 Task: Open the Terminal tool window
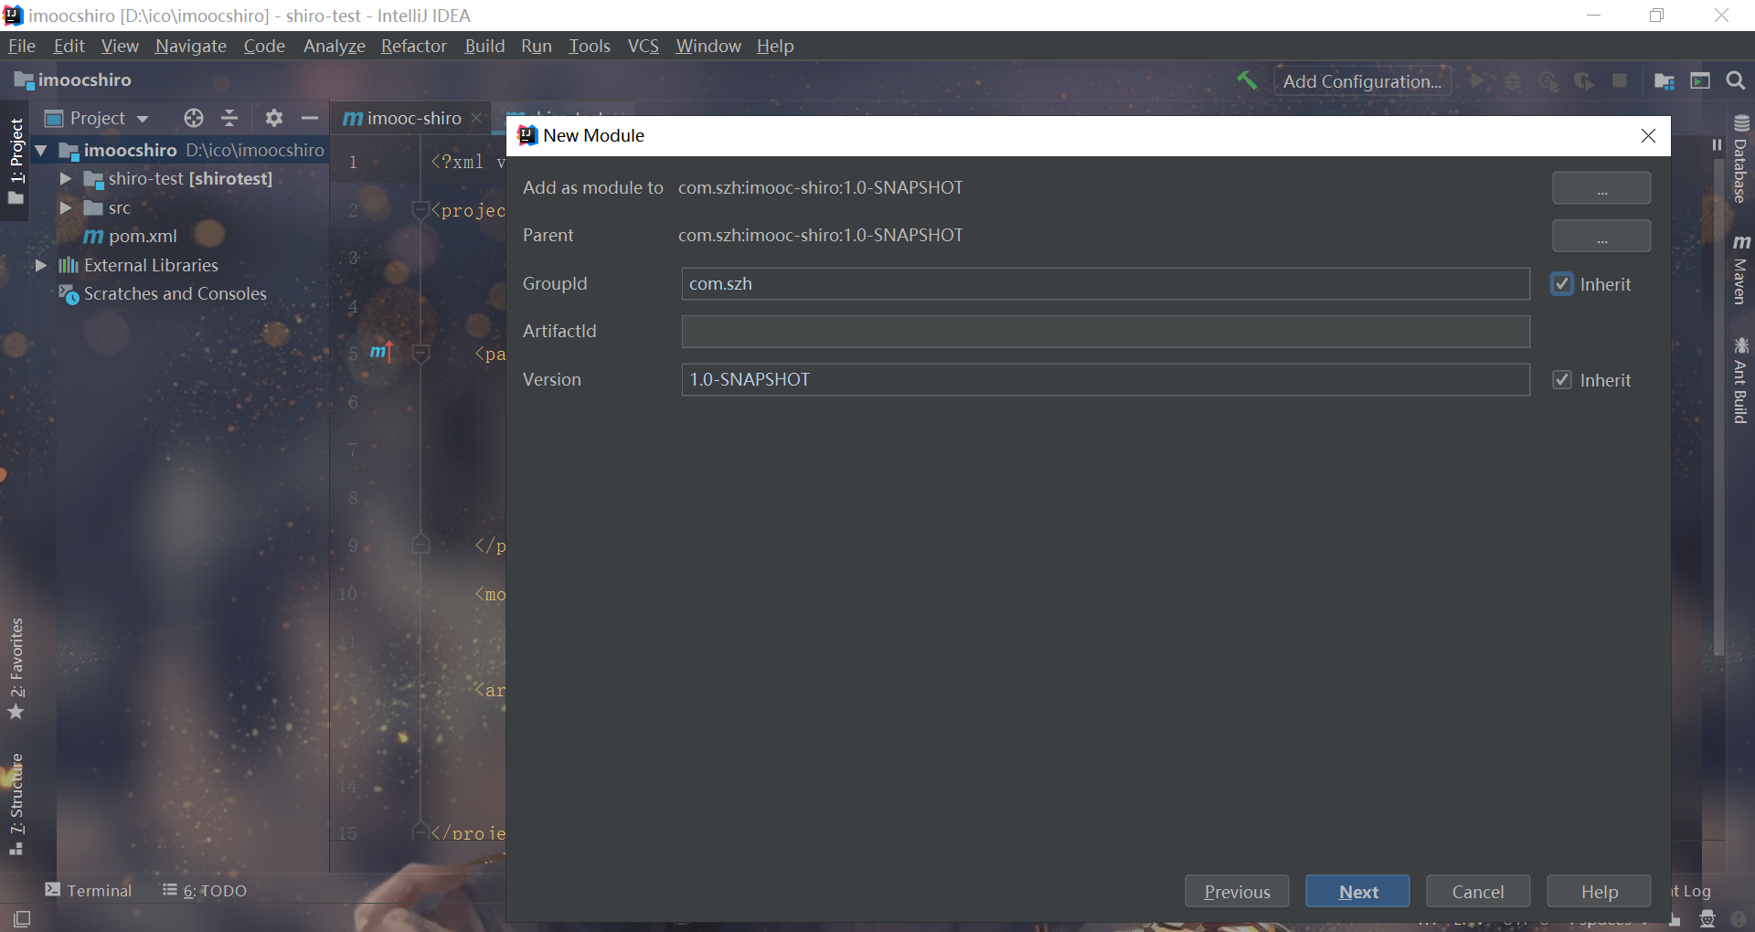click(89, 891)
